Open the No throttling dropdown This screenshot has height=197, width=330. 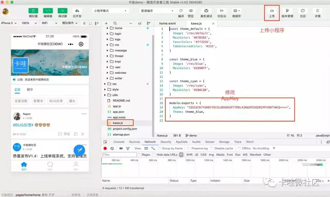coord(264,148)
